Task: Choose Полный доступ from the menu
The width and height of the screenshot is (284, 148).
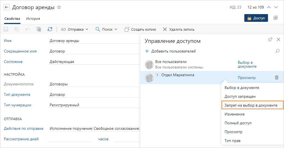Action: click(238, 123)
